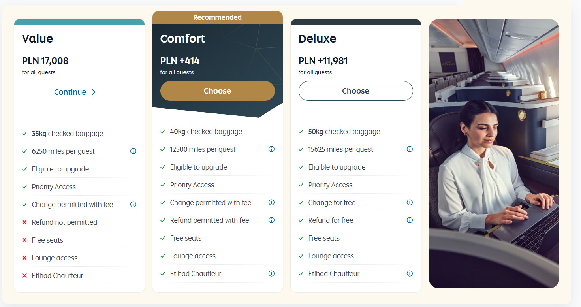The image size is (581, 307).
Task: Open info icon for Deluxe change for free
Action: click(x=410, y=202)
